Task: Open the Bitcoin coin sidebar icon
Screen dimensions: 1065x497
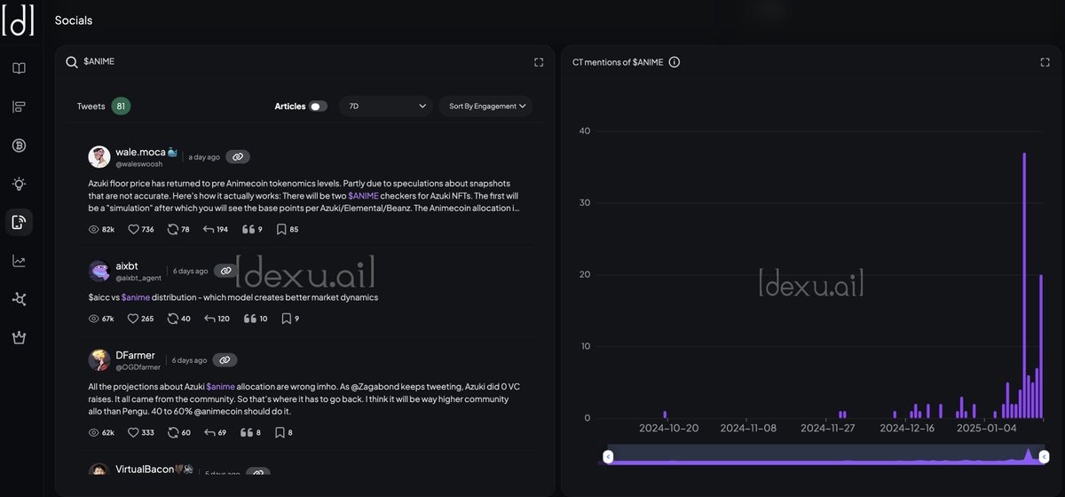Action: coord(19,146)
